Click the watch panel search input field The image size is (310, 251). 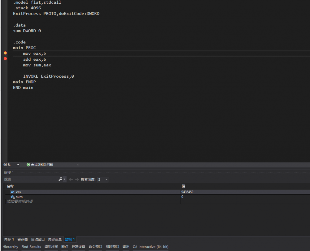(30, 179)
